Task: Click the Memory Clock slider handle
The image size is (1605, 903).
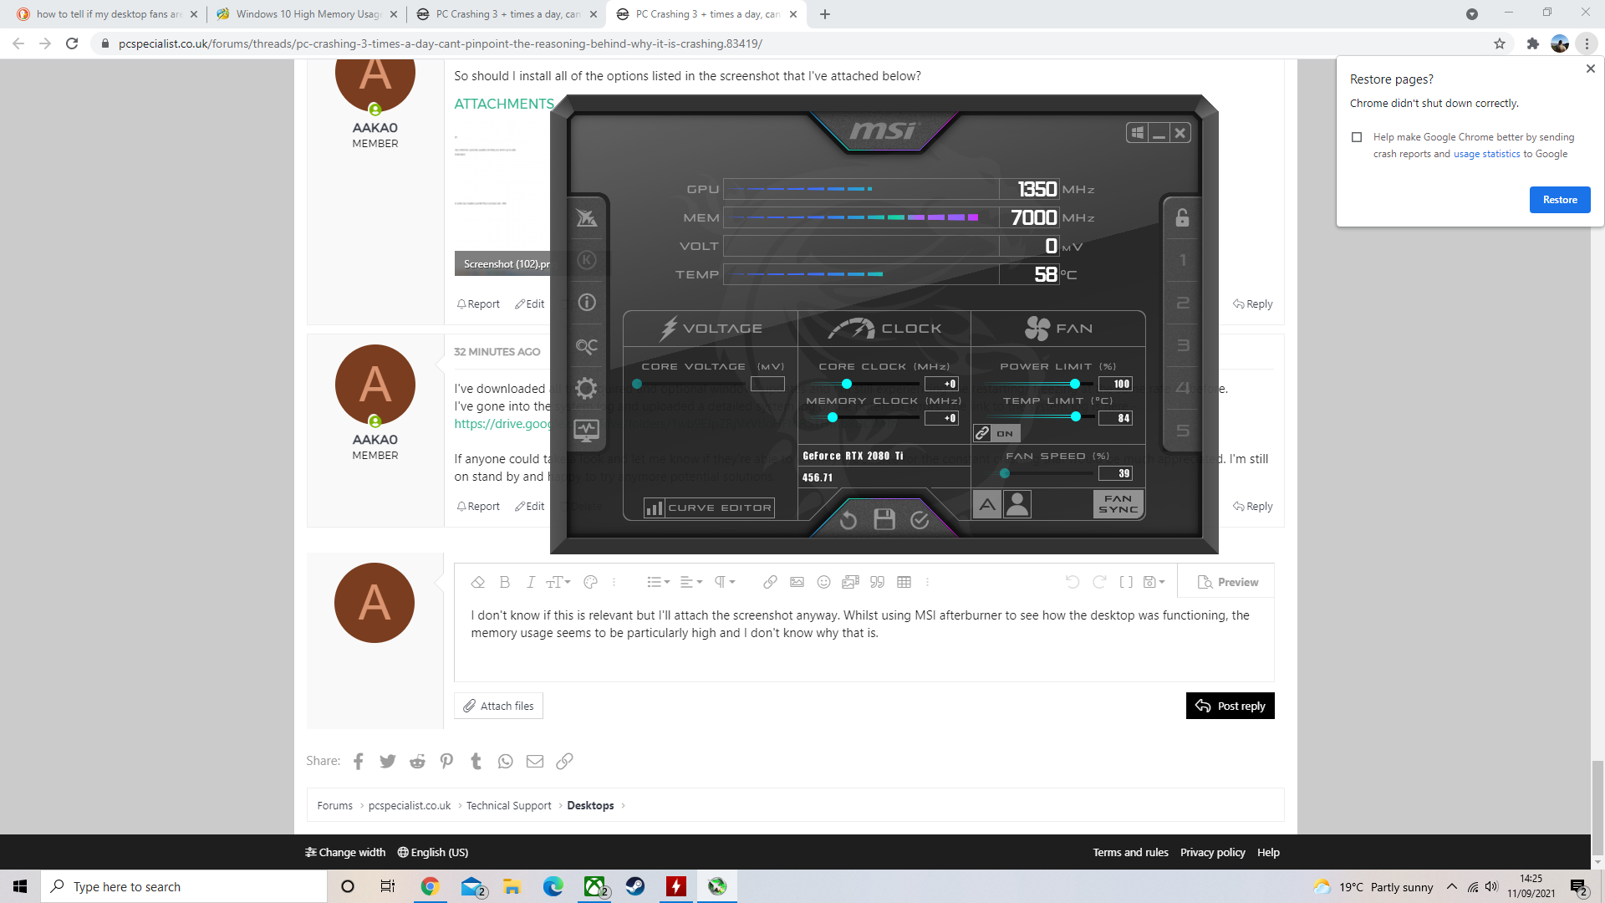Action: (x=833, y=417)
